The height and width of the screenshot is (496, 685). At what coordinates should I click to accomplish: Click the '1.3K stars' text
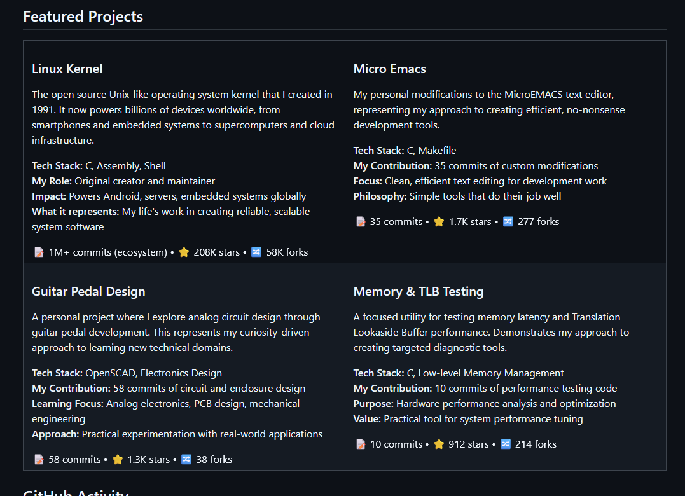pyautogui.click(x=149, y=460)
